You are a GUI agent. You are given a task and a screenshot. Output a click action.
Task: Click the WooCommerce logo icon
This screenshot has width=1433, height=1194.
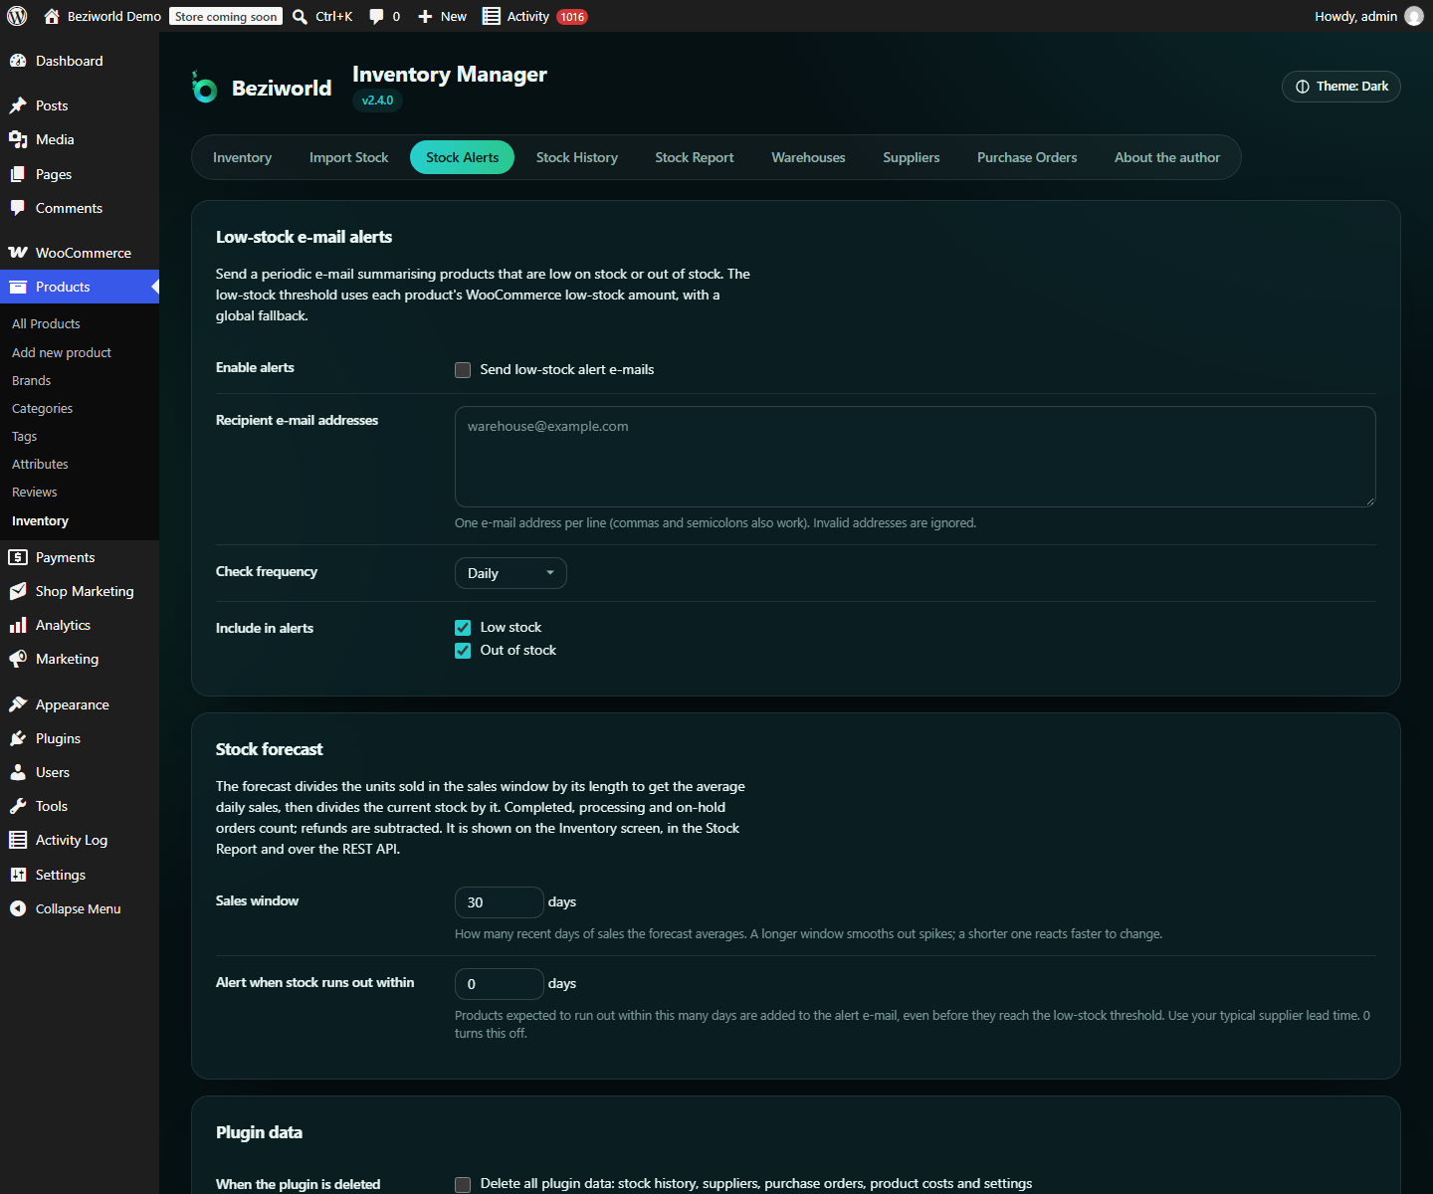[18, 253]
